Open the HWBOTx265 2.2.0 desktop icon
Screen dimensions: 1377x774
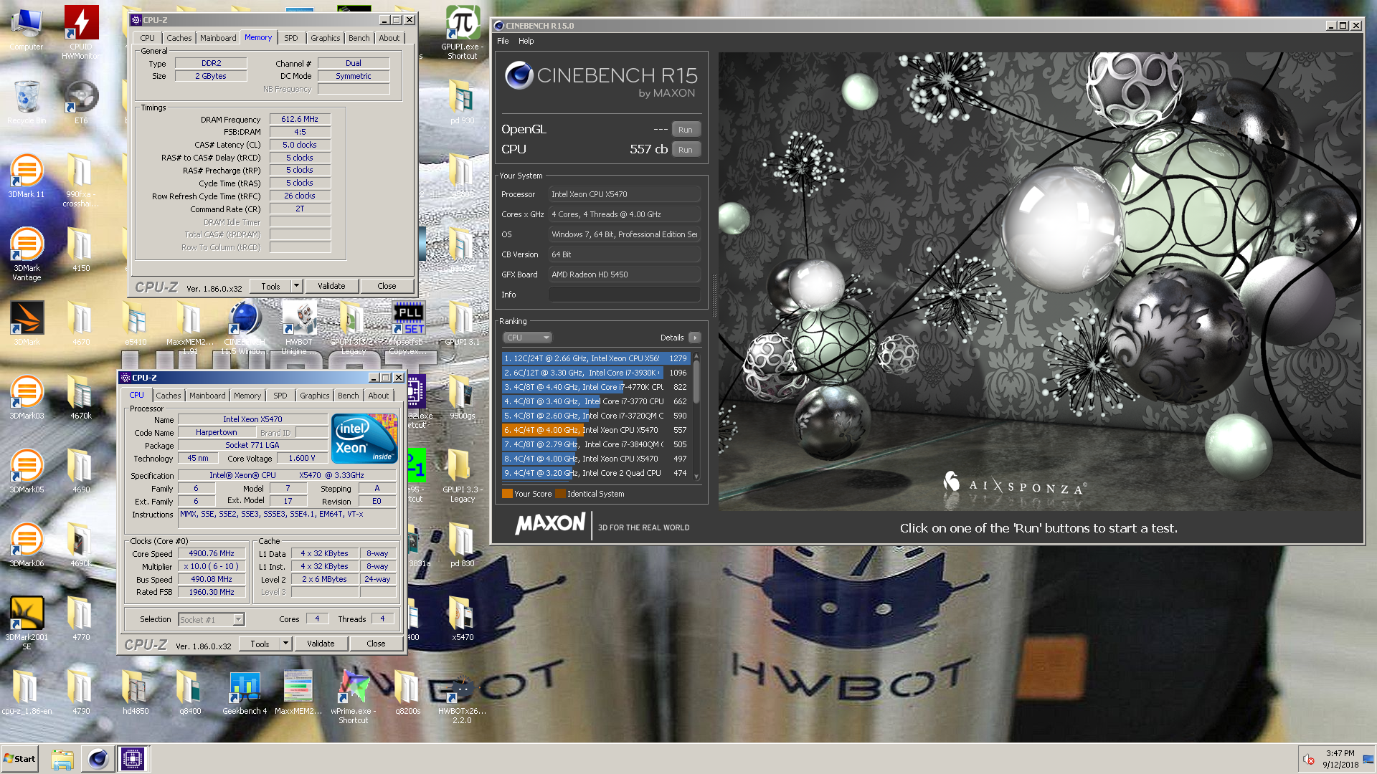click(x=463, y=697)
